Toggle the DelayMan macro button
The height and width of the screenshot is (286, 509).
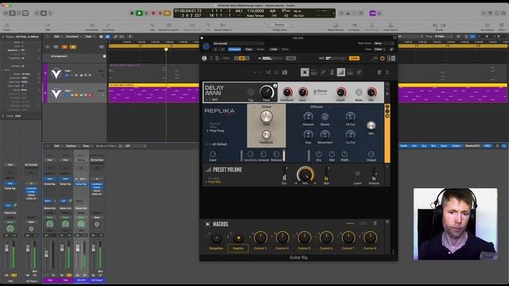coord(216,238)
